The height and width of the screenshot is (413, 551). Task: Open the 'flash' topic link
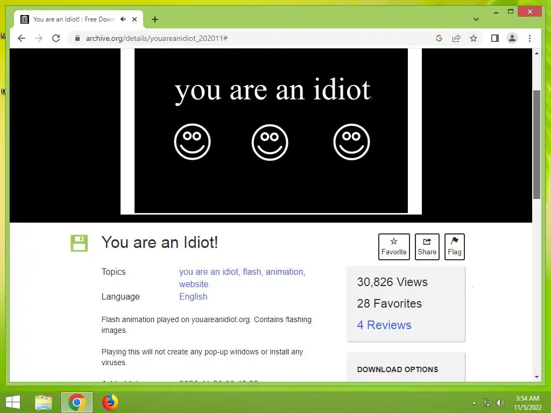click(x=252, y=272)
